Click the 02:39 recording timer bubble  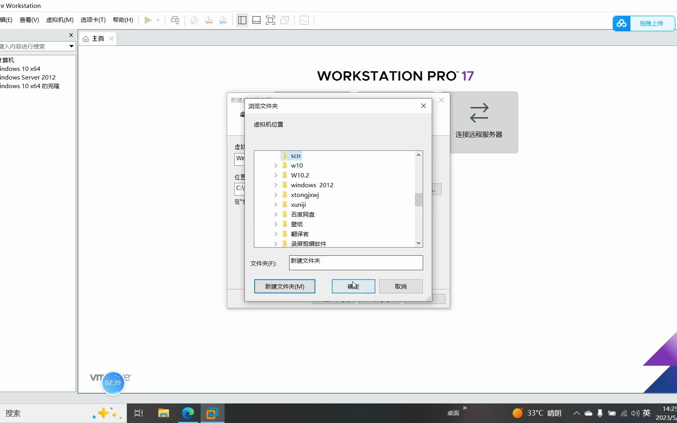(113, 383)
